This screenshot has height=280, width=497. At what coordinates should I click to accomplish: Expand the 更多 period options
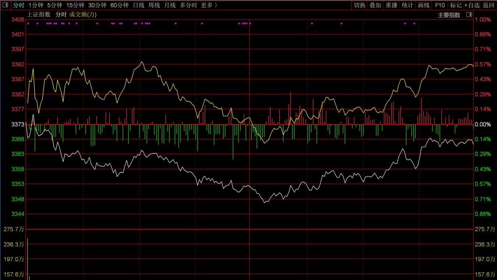pos(209,5)
